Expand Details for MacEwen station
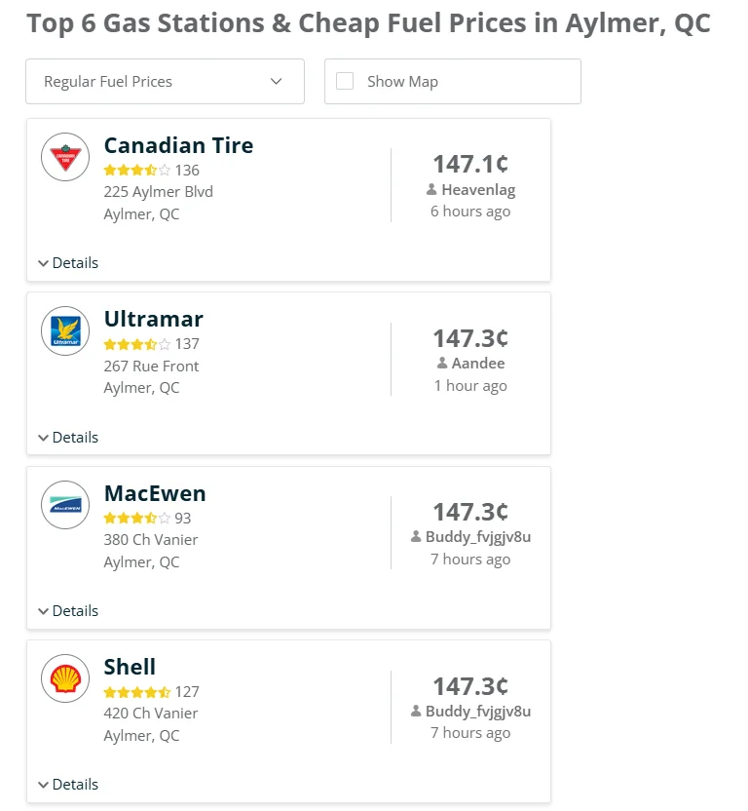This screenshot has width=748, height=811. coord(68,611)
